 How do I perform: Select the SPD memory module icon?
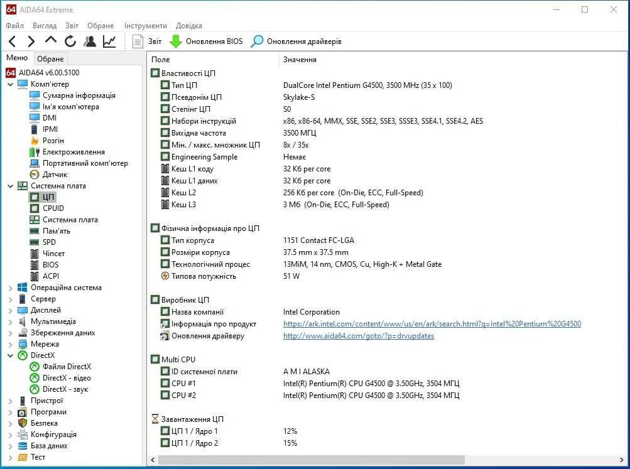coord(35,242)
